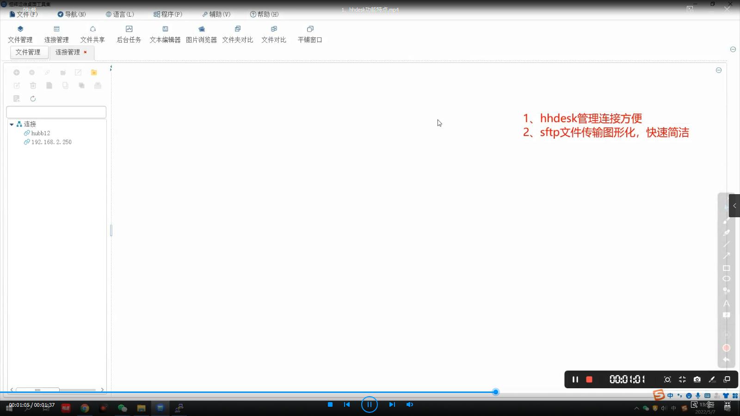Select the rectangle drawing tool in annotation bar
This screenshot has width=740, height=416.
[x=726, y=268]
